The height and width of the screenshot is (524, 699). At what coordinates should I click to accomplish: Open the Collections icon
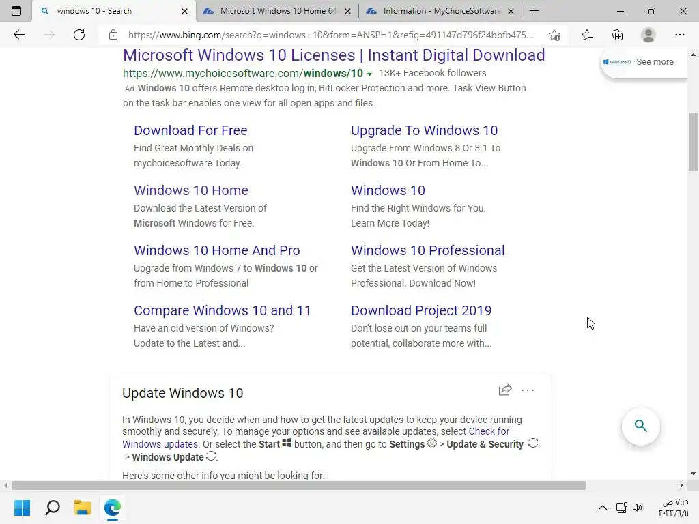[617, 35]
